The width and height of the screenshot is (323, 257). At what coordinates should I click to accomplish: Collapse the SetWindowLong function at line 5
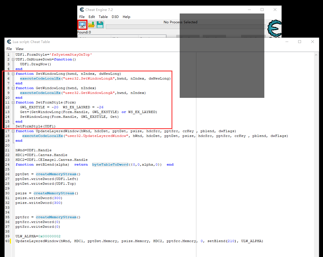(13, 74)
